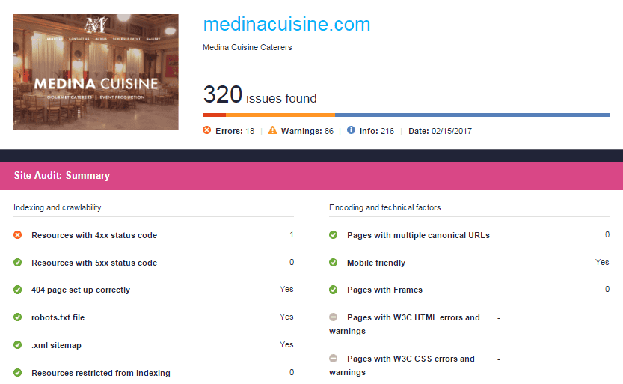Viewport: 623px width, 384px height.
Task: Click the blue Info icon
Action: pos(352,130)
